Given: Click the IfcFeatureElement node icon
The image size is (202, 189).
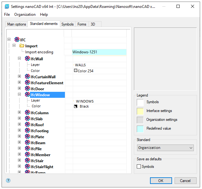Looking at the screenshot, I should pos(27,82).
